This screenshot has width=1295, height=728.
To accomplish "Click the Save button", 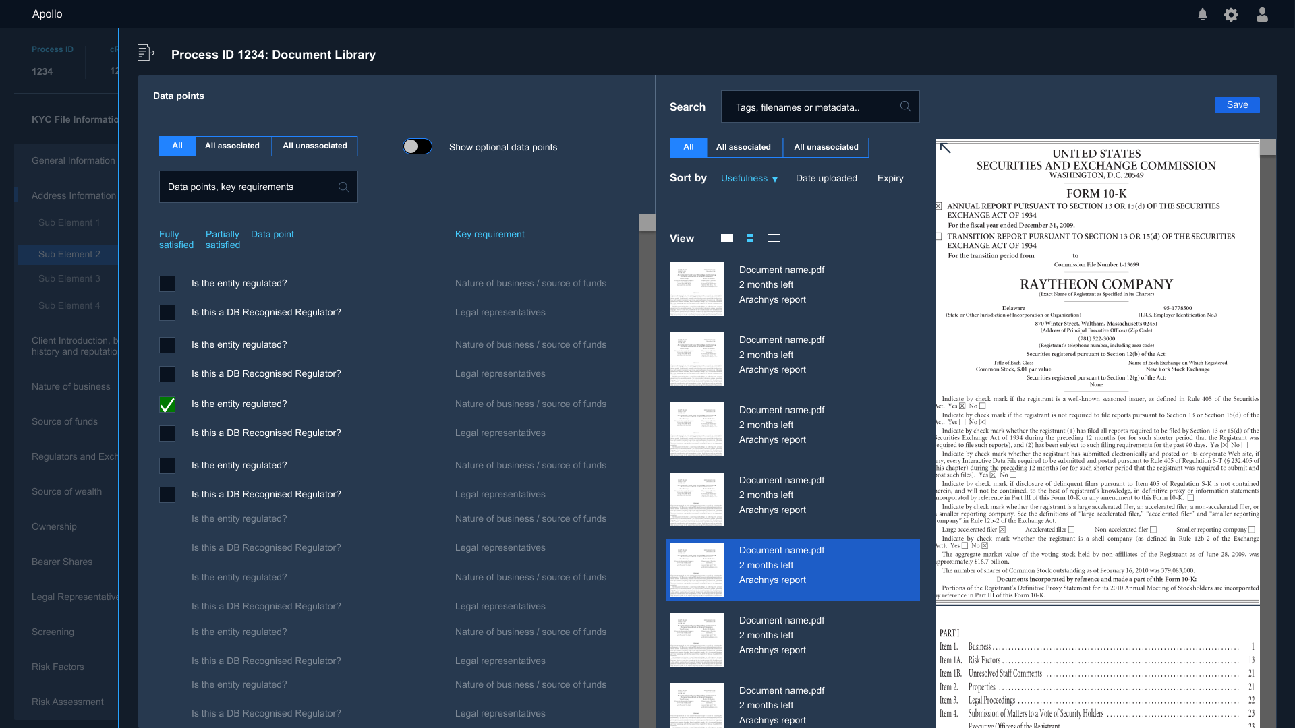I will point(1236,105).
